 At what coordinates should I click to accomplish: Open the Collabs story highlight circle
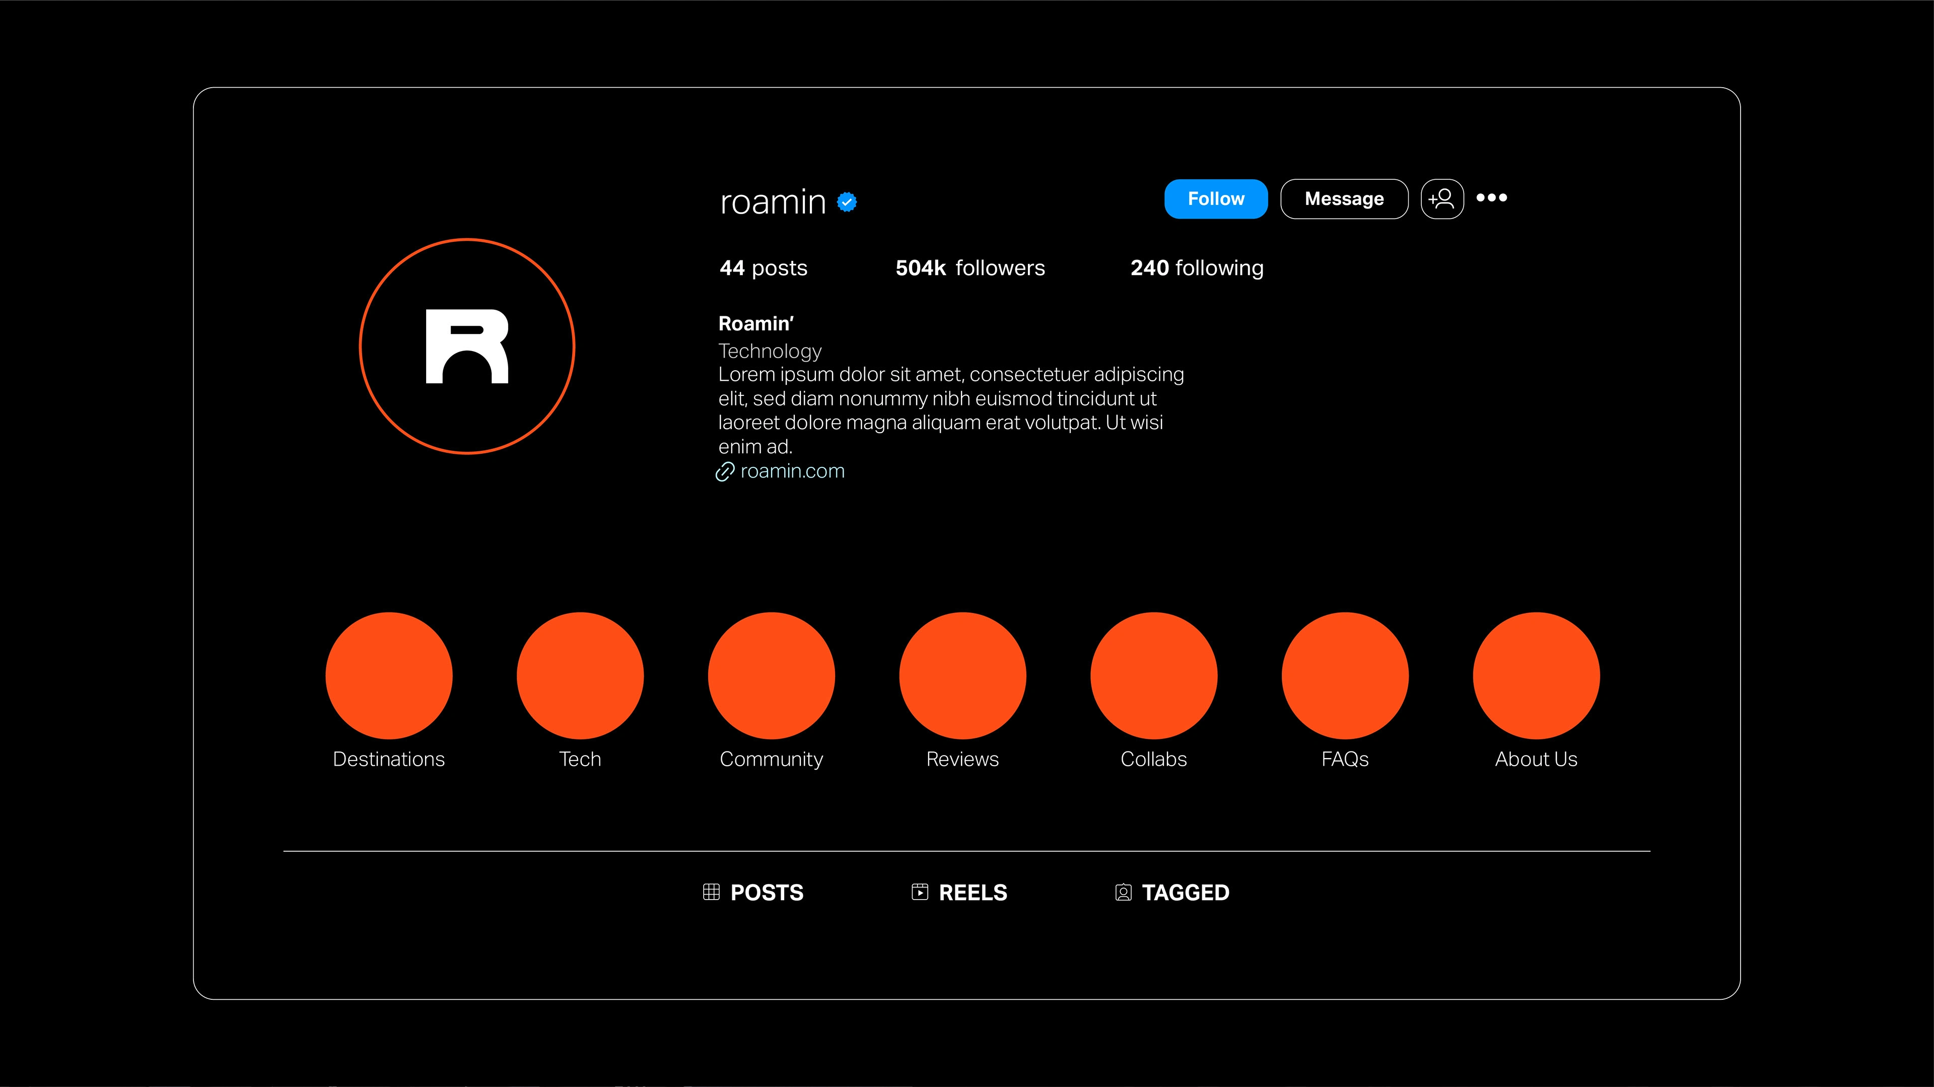click(x=1154, y=675)
